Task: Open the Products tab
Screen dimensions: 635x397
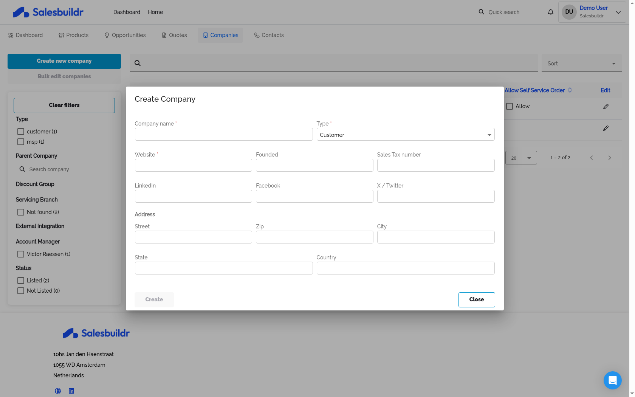Action: (x=74, y=35)
